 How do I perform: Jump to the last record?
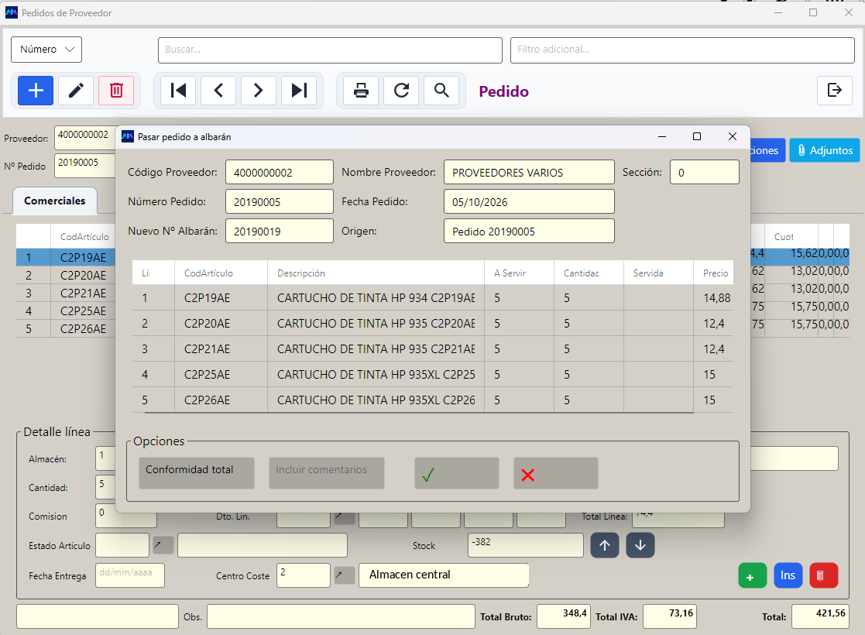(299, 91)
